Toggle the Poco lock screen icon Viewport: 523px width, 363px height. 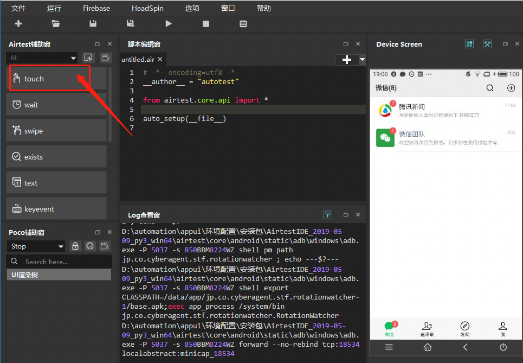pyautogui.click(x=75, y=246)
